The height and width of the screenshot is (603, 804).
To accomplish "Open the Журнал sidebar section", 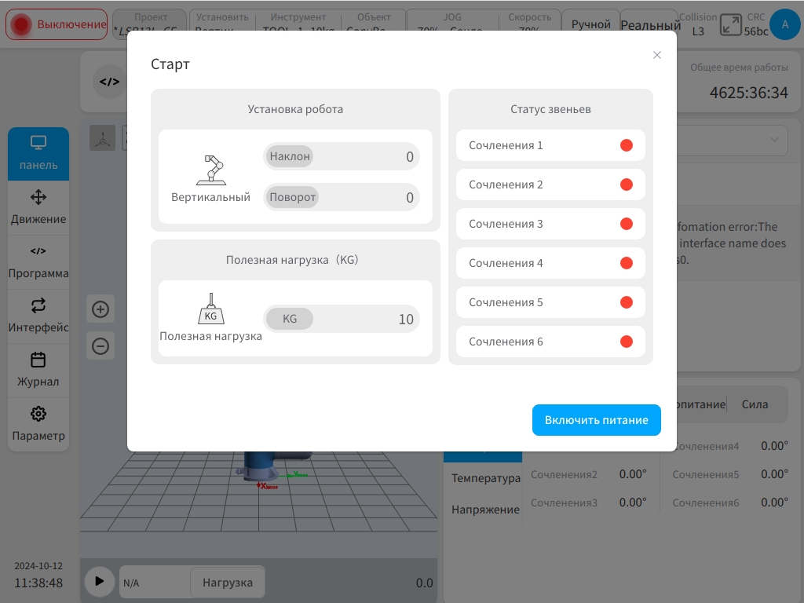I will (38, 371).
